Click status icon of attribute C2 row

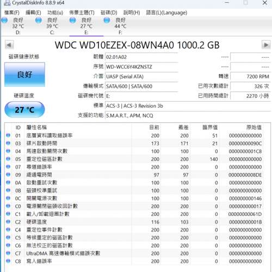click(8, 221)
